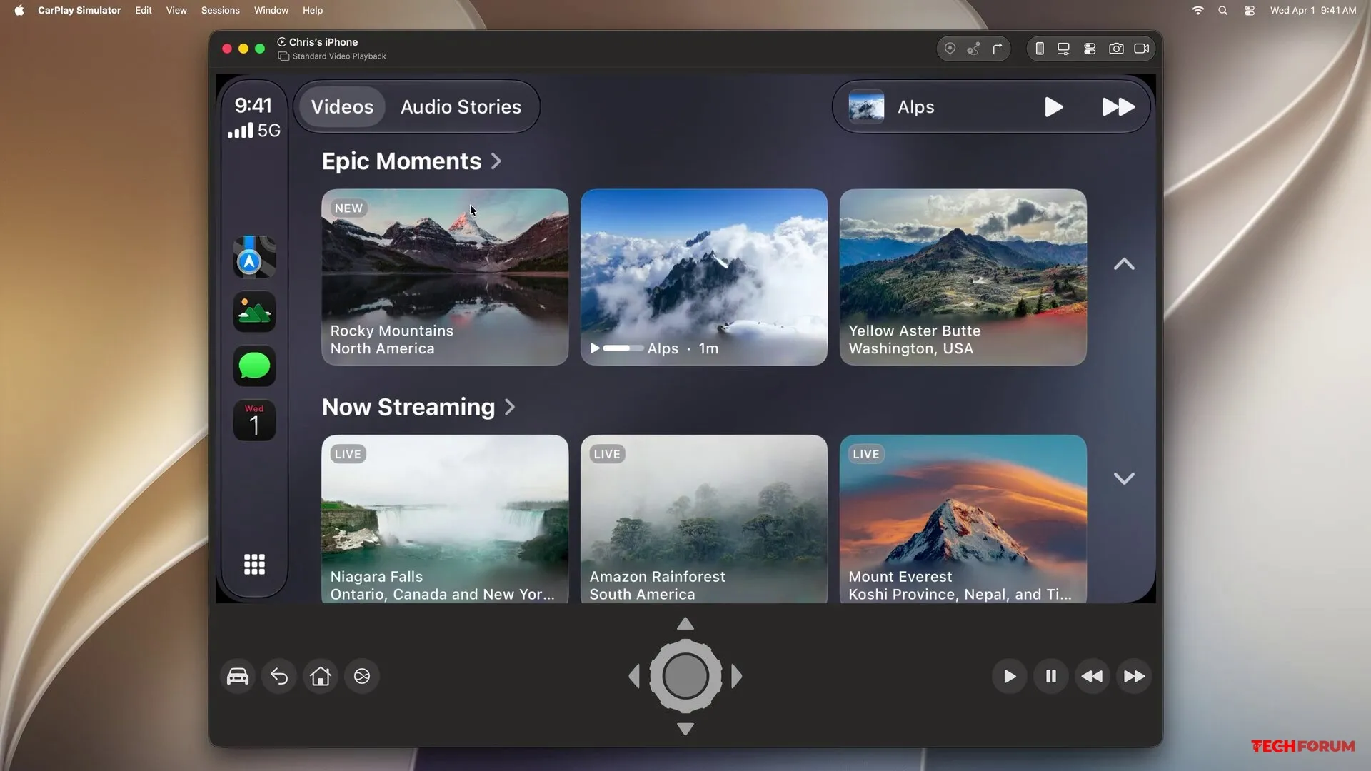The image size is (1371, 771).
Task: Click the home hardware button
Action: tap(321, 676)
